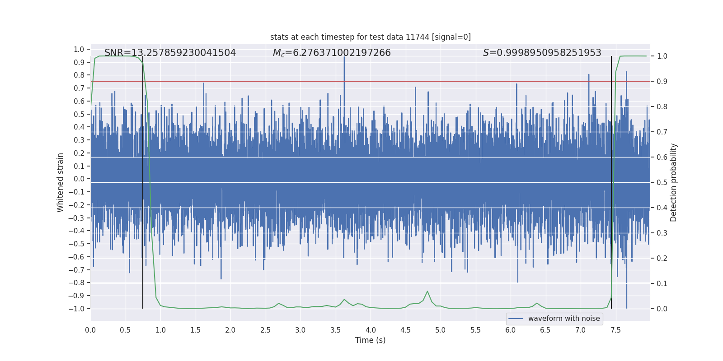This screenshot has height=361, width=723.
Task: Click the black vertical line near 7.4 s
Action: [611, 180]
